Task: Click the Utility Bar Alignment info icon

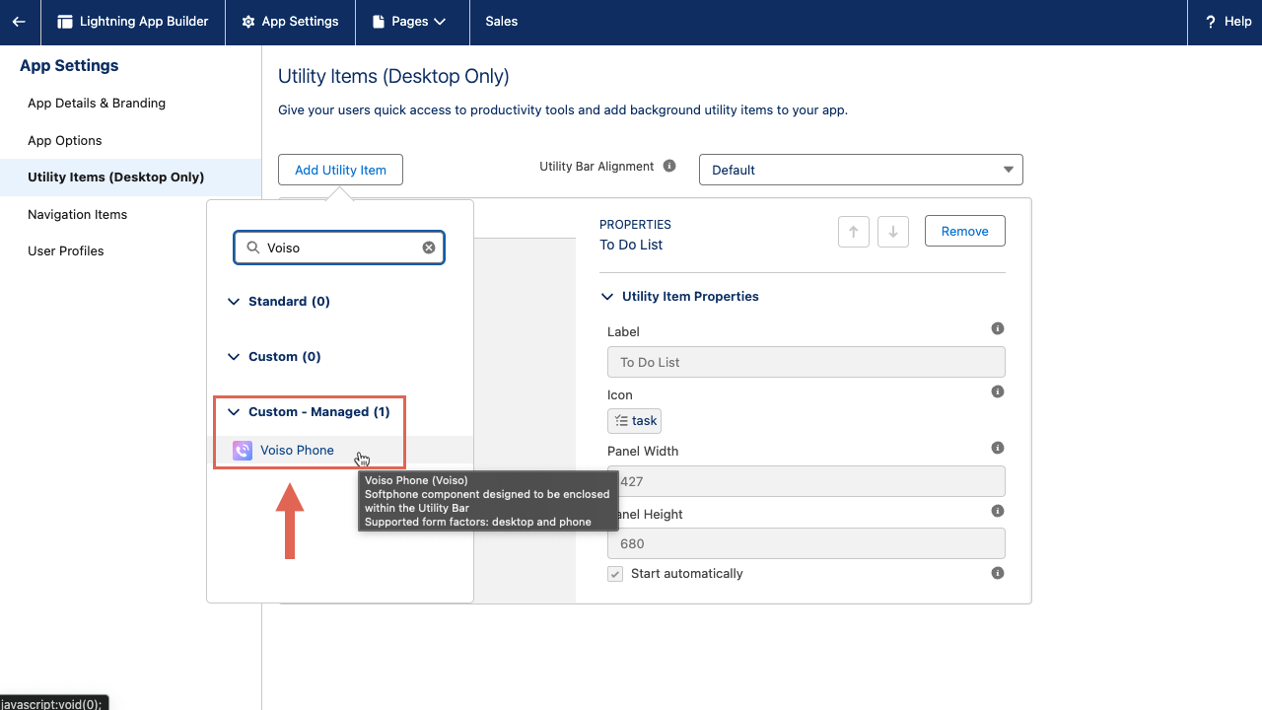Action: pyautogui.click(x=669, y=166)
